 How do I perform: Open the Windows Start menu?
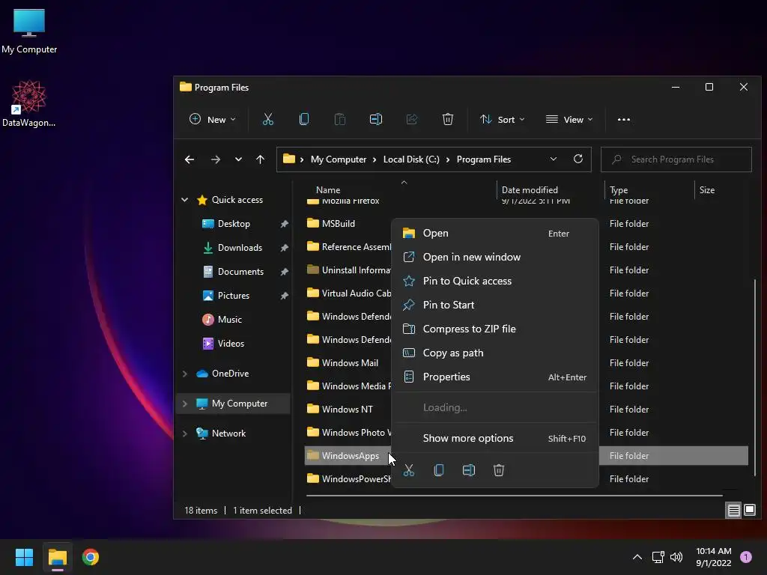tap(24, 557)
